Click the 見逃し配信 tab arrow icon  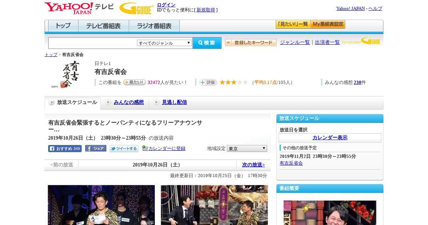pyautogui.click(x=156, y=102)
